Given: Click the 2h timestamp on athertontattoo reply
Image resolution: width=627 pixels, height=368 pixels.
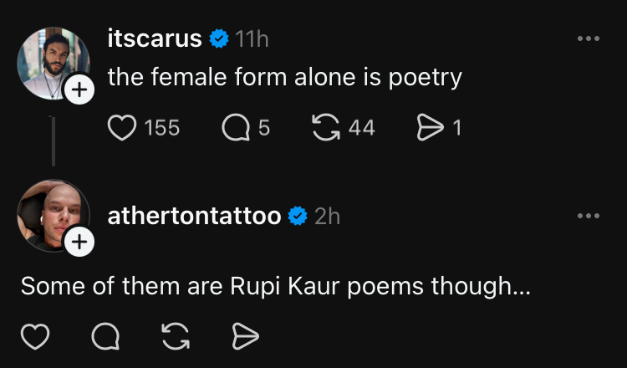Looking at the screenshot, I should pos(327,216).
